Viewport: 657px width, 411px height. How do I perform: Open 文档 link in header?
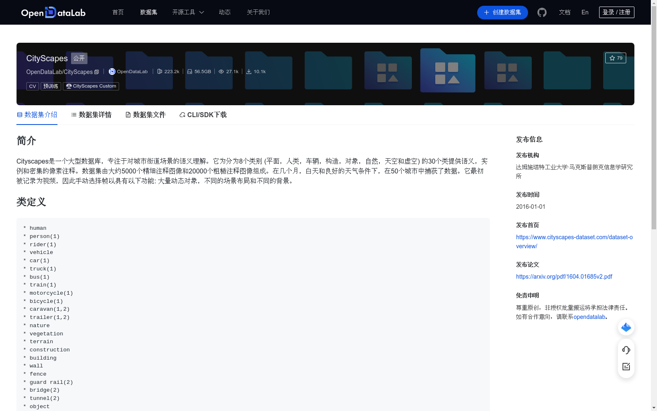click(x=565, y=12)
